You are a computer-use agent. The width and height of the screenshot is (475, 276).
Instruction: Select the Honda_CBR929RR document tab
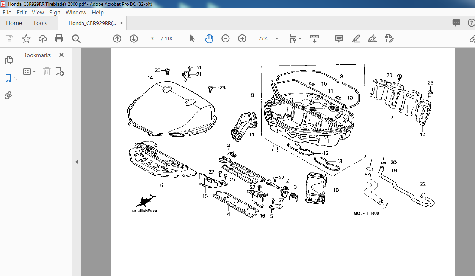coord(92,23)
